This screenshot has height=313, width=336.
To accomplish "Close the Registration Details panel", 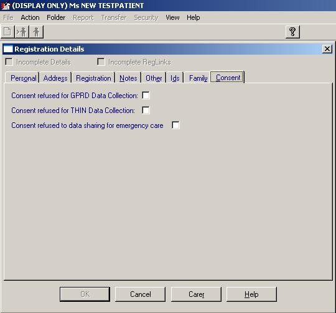I will [327, 49].
